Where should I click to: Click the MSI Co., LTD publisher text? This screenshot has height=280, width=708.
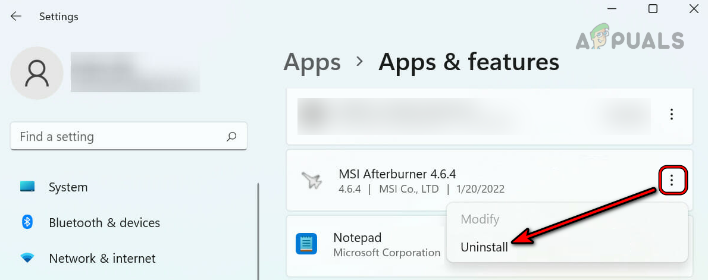(409, 189)
